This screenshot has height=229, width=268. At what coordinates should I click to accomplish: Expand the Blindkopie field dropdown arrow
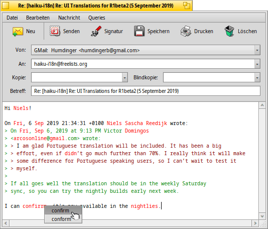tap(257, 77)
